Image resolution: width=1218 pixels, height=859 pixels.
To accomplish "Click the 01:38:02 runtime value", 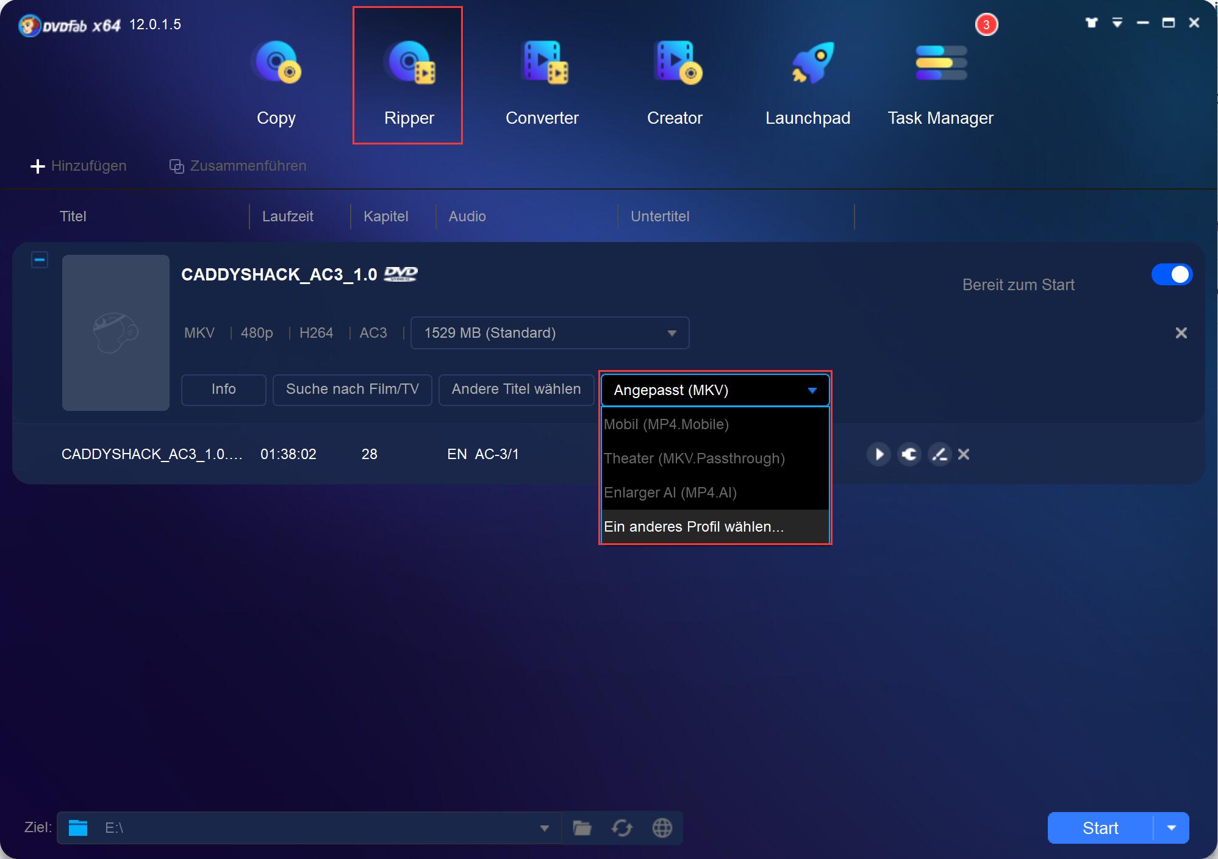I will pos(288,454).
